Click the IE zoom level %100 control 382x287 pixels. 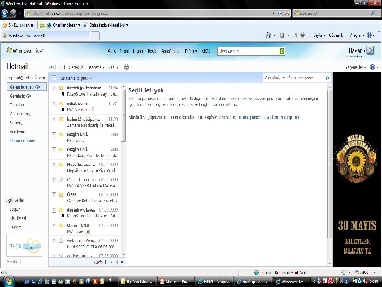click(x=364, y=272)
